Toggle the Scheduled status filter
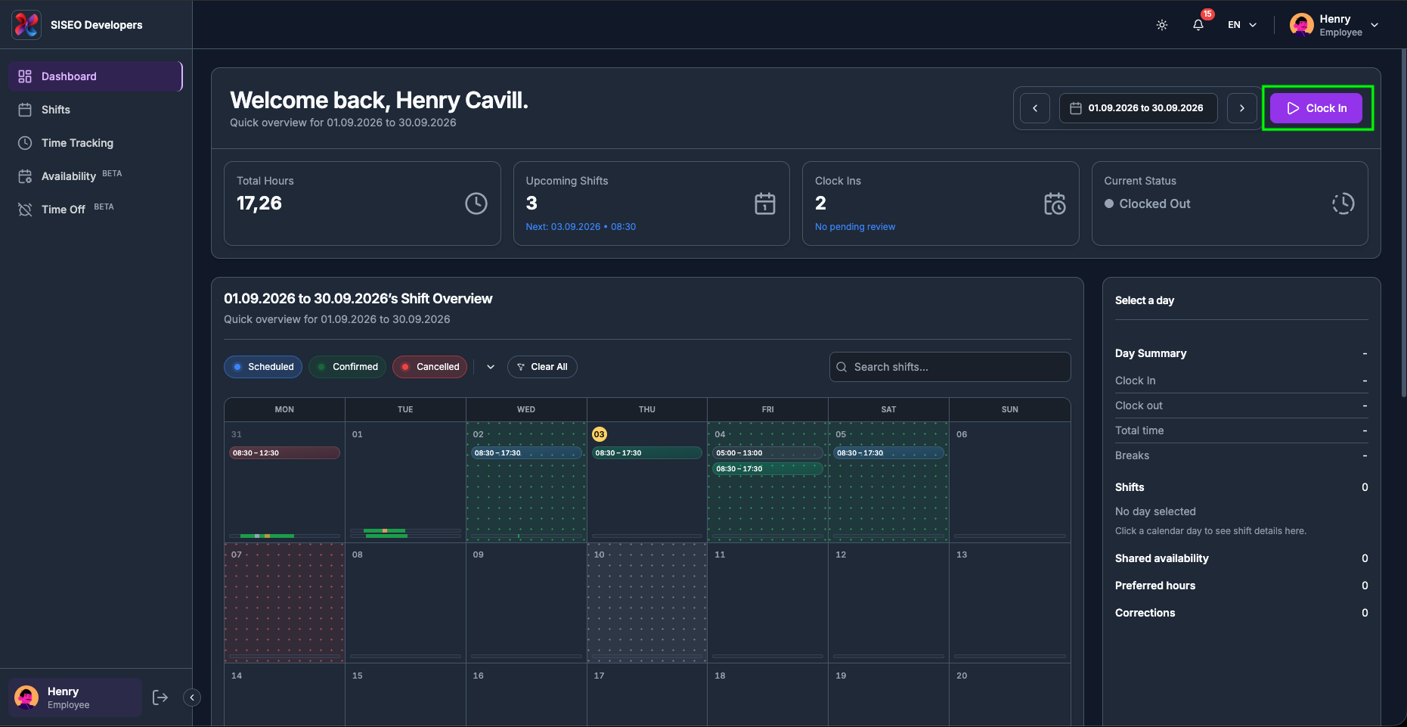The width and height of the screenshot is (1407, 727). pyautogui.click(x=263, y=367)
